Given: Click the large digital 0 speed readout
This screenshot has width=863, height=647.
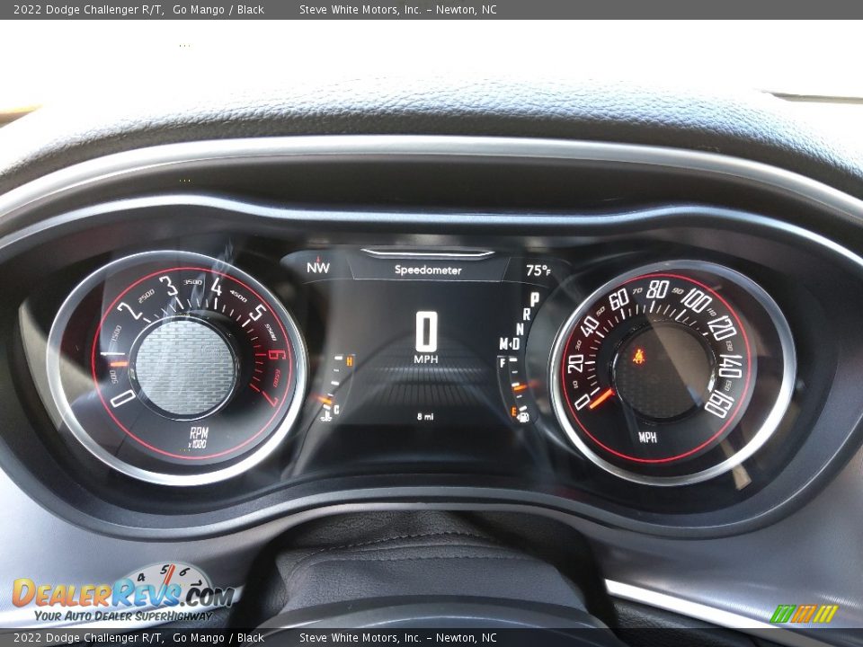Looking at the screenshot, I should click(x=426, y=332).
